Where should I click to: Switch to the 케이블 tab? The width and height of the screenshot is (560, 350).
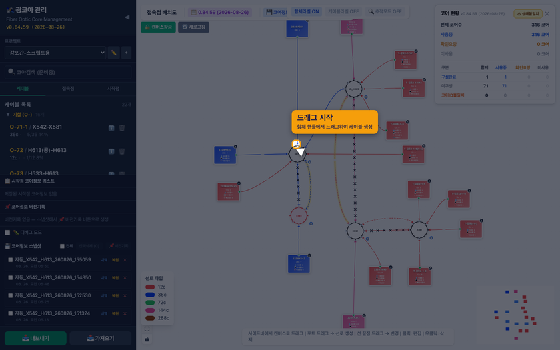point(23,89)
